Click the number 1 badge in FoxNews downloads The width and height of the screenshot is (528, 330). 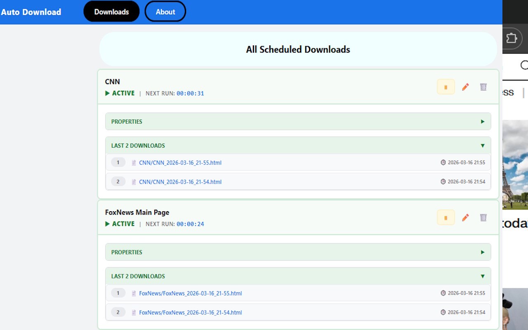(x=118, y=293)
